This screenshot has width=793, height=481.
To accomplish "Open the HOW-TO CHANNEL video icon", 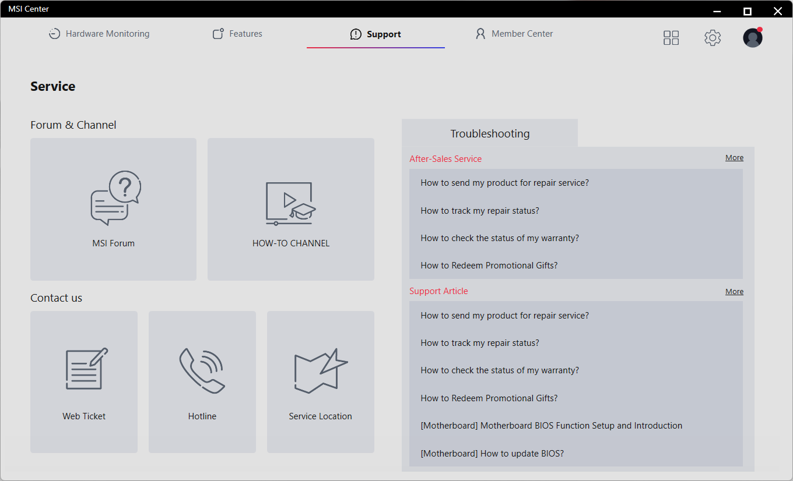I will tap(290, 204).
